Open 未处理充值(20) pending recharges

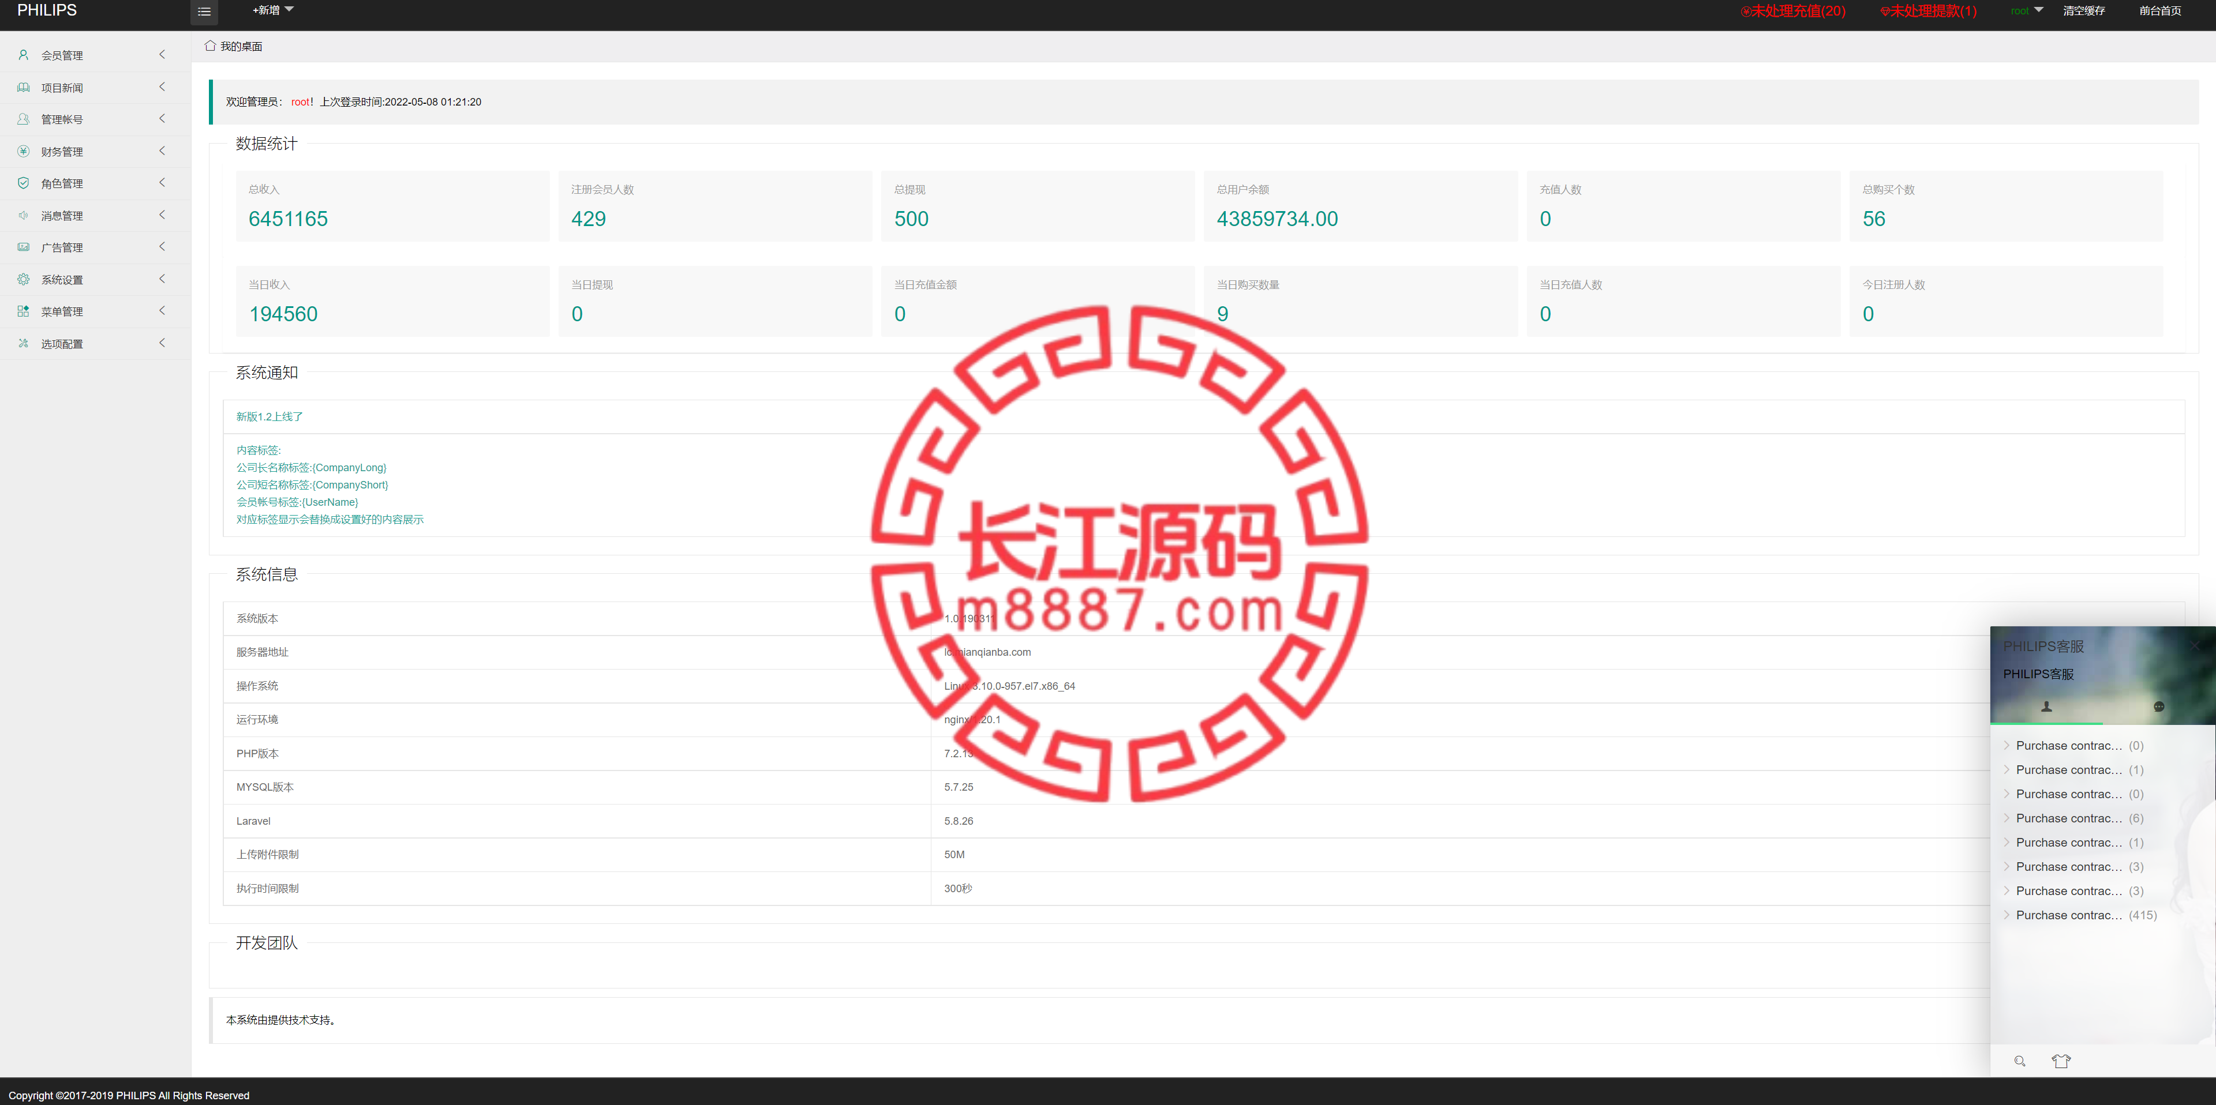[1793, 11]
